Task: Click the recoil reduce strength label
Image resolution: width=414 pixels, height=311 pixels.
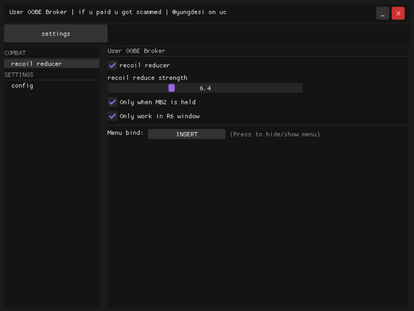Action: pos(147,78)
